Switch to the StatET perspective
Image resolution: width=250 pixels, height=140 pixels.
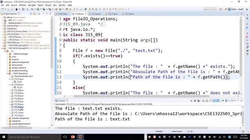pos(241,9)
